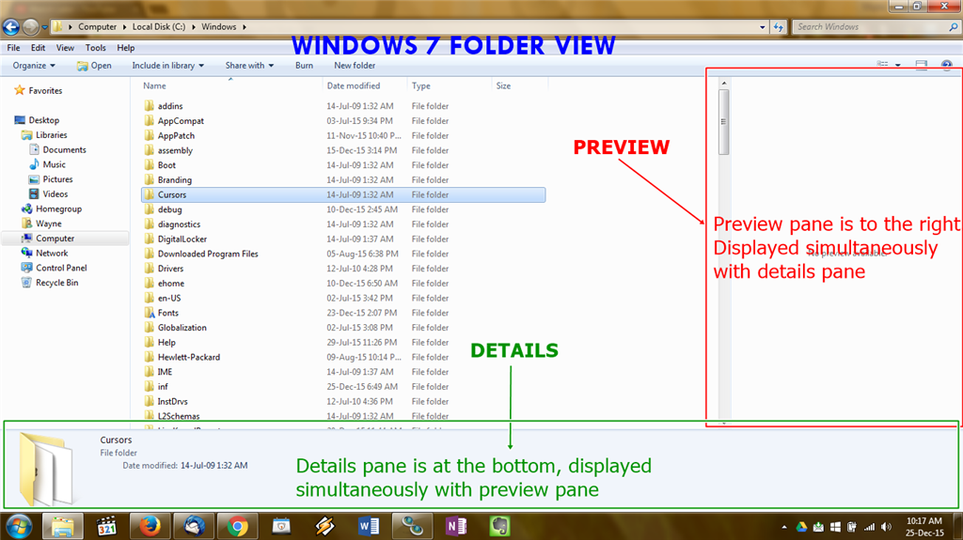Click the Favorites star icon
Screen dimensions: 963x540
(19, 90)
